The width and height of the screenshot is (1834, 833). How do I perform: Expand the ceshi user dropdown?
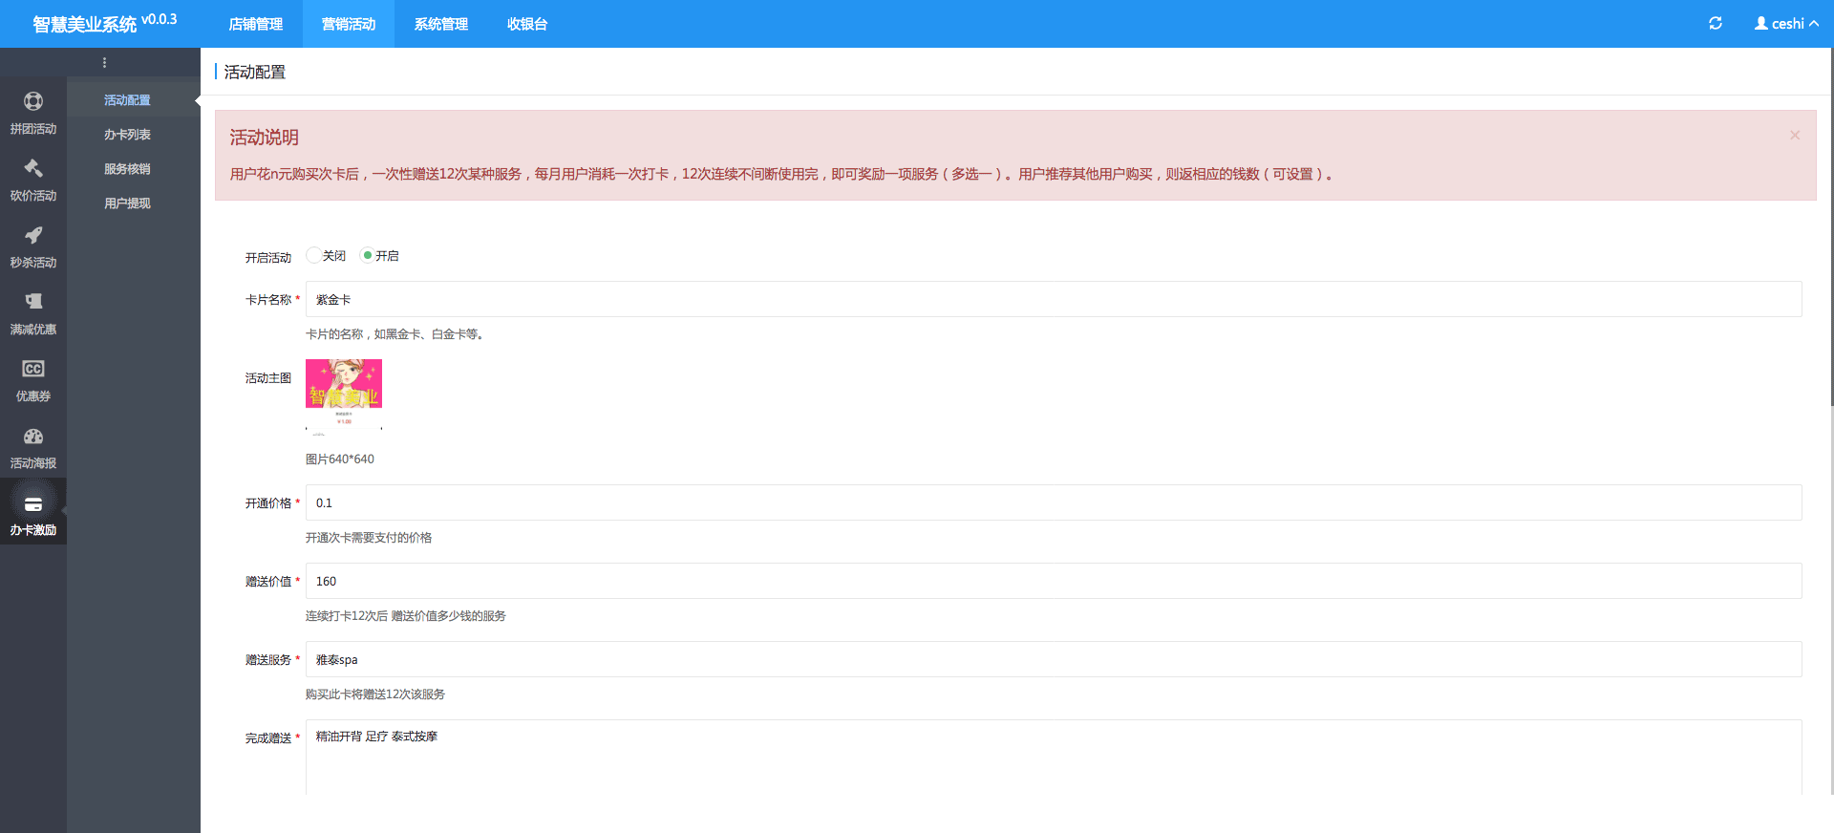pyautogui.click(x=1786, y=24)
